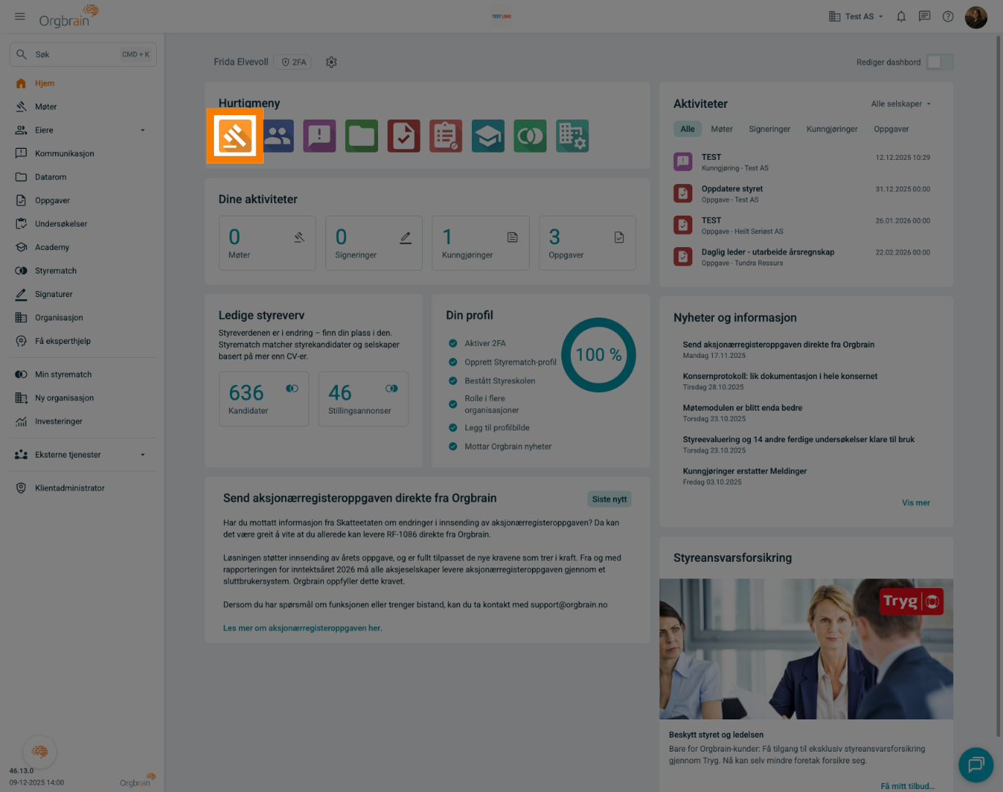Expand Eksterne tjenester in sidebar

click(x=82, y=455)
